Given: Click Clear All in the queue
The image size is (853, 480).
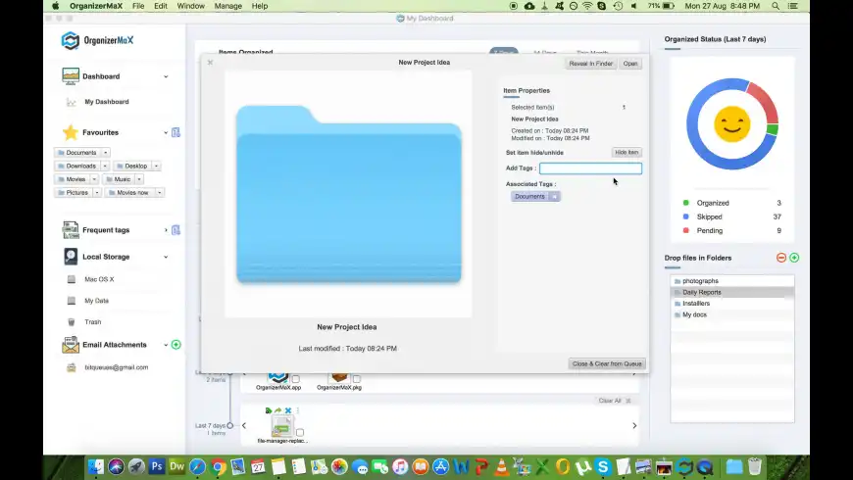Looking at the screenshot, I should click(x=609, y=401).
